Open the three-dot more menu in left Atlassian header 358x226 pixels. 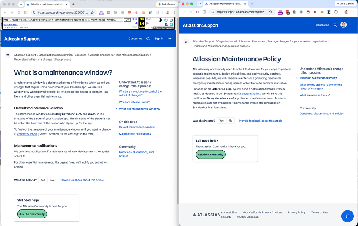169,39
